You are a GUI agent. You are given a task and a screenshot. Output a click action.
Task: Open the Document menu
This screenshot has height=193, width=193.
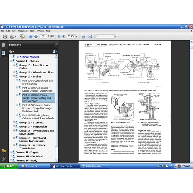click(23, 31)
